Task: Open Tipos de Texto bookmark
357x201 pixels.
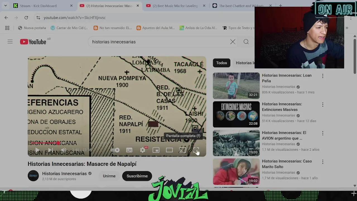Action: [x=238, y=28]
